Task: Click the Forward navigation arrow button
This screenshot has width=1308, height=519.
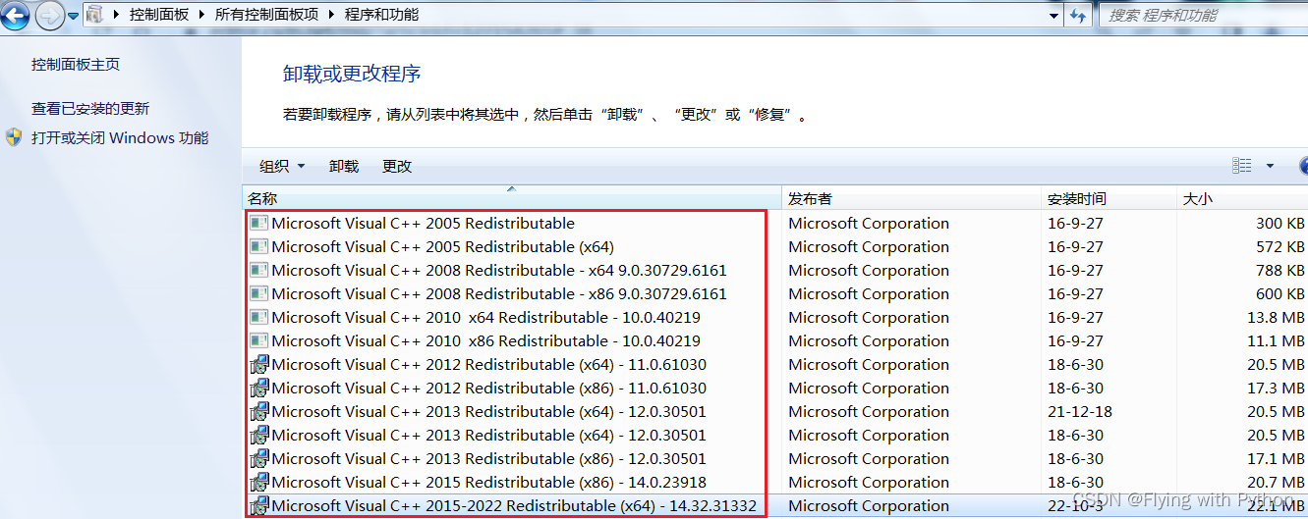Action: click(48, 15)
